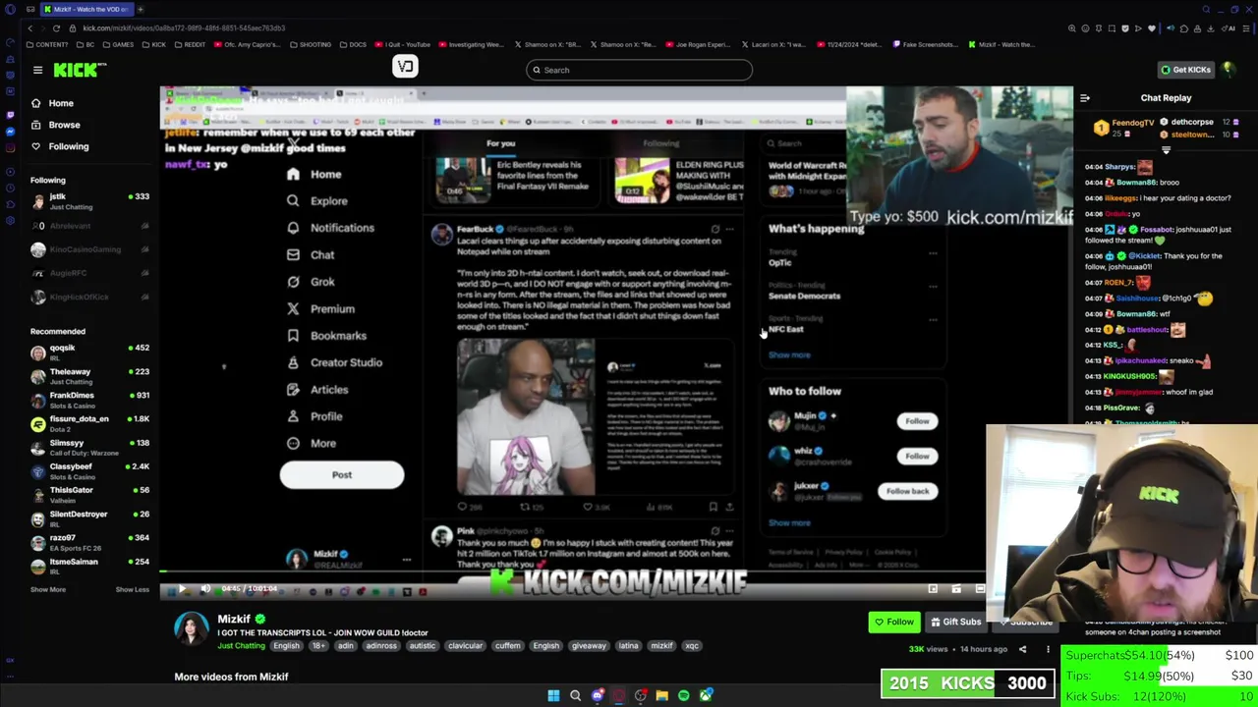Switch to the Mizkif VOD browser tab
Screen dimensions: 1258x707
click(86, 9)
